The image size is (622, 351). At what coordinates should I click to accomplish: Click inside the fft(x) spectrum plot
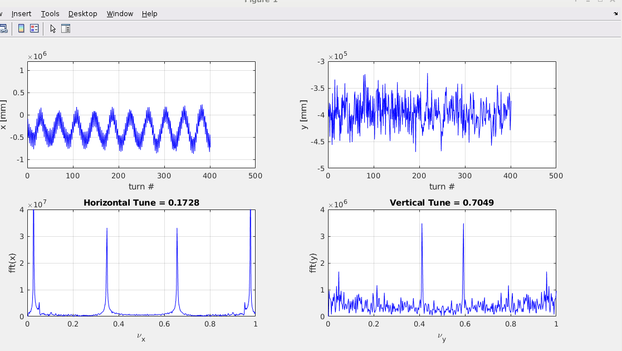click(141, 262)
